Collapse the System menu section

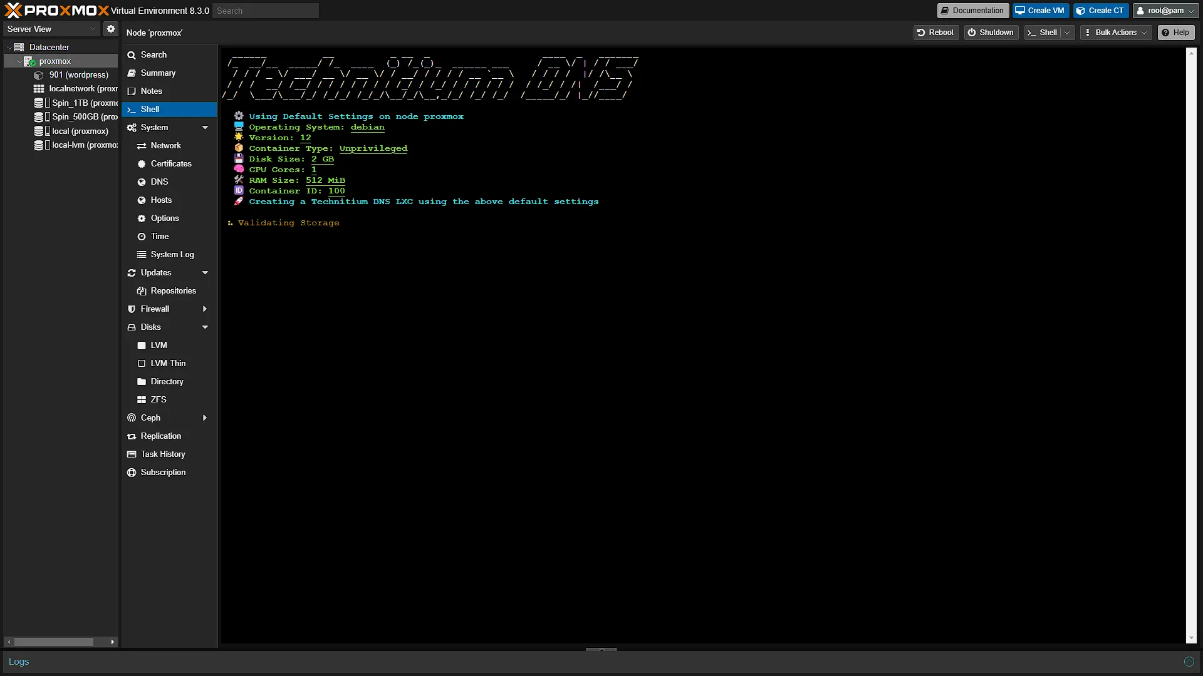coord(205,128)
